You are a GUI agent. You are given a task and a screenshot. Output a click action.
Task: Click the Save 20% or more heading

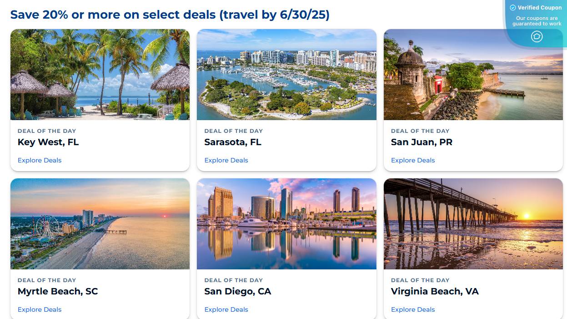(x=169, y=14)
